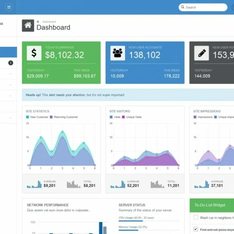Click the Site Statistics peak point at 3
The height and width of the screenshot is (234, 234).
point(62,132)
